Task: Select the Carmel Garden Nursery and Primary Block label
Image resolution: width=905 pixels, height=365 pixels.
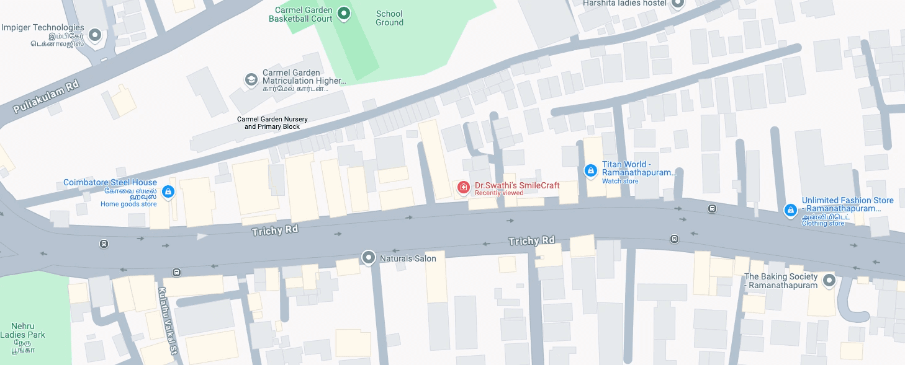Action: (272, 123)
